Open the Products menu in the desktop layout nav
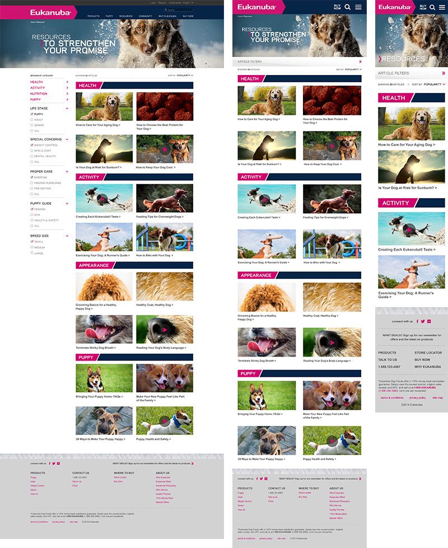Image resolution: width=448 pixels, height=548 pixels. (94, 16)
